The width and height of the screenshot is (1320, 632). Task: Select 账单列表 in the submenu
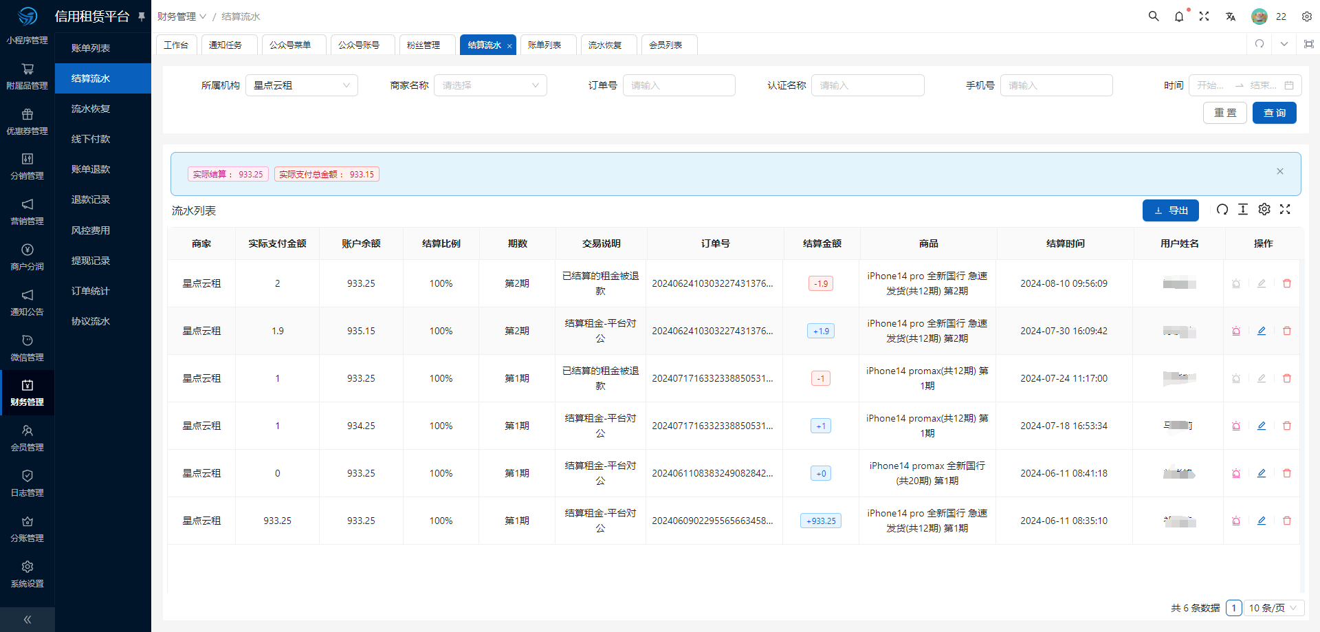pyautogui.click(x=103, y=48)
